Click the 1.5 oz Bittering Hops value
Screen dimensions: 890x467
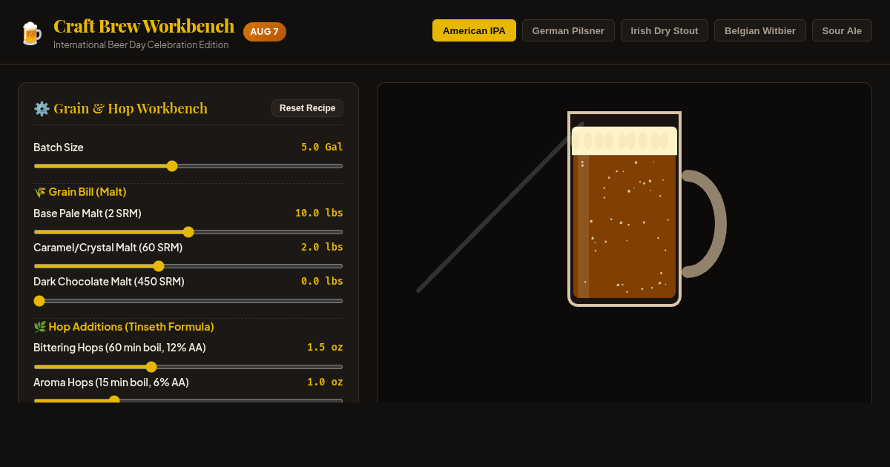point(325,347)
